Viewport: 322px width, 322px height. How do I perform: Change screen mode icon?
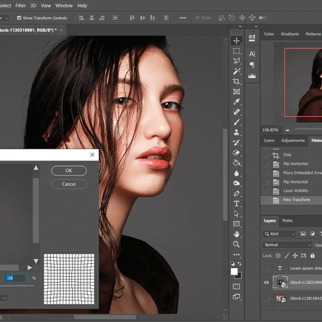(x=236, y=297)
